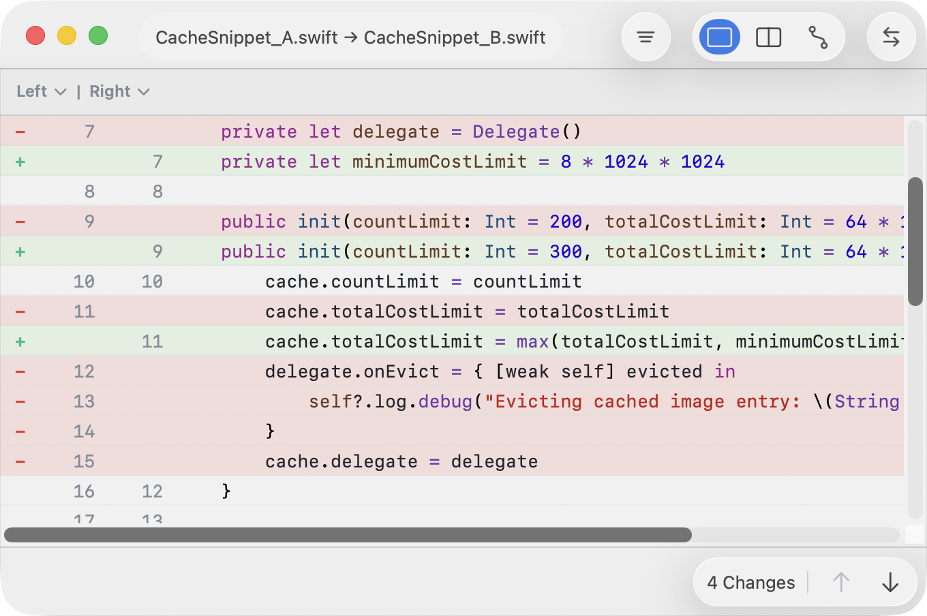Click the 'max' call in added line 11

[533, 341]
